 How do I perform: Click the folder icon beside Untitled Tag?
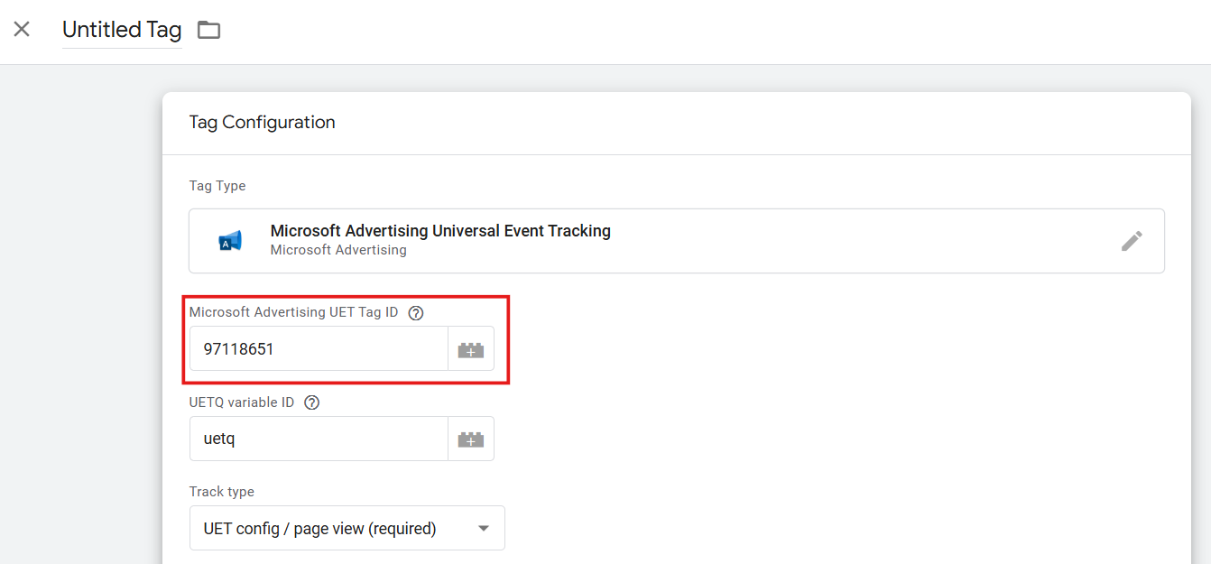(209, 30)
